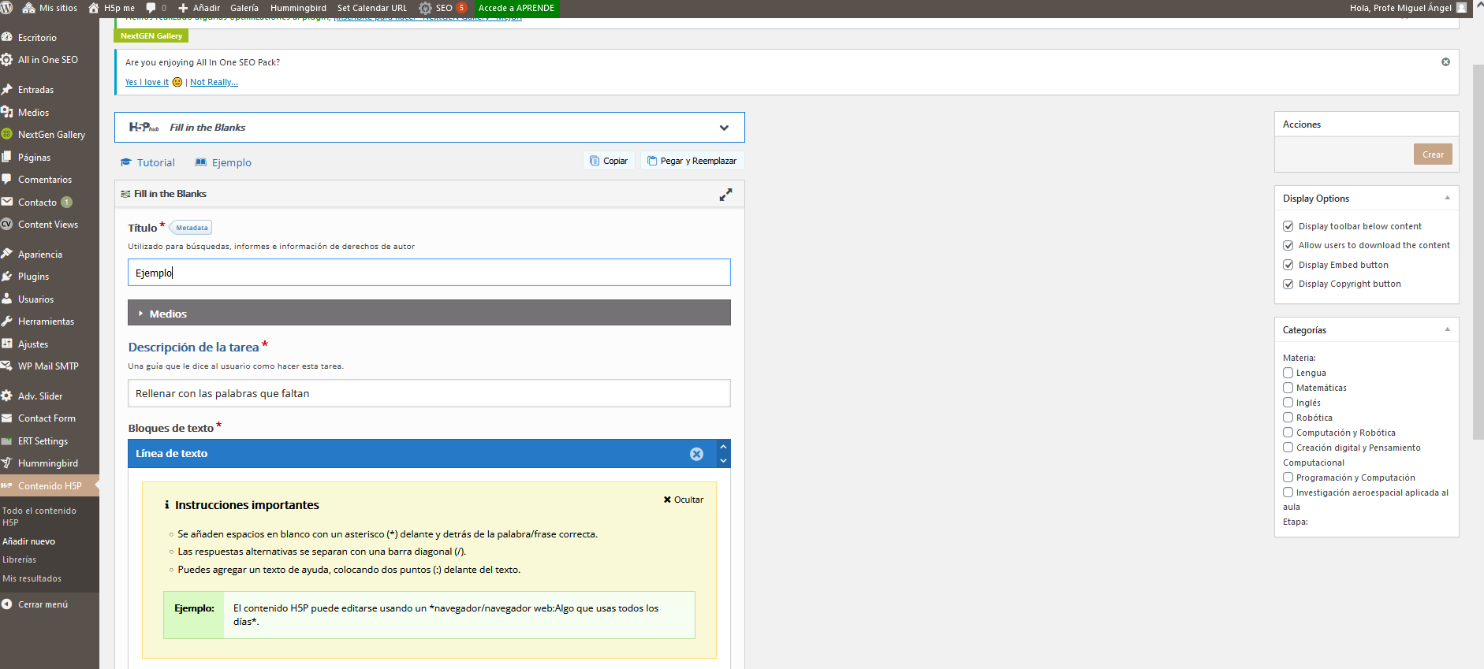Image resolution: width=1484 pixels, height=669 pixels.
Task: Open Páginas in the sidebar
Action: 34,158
